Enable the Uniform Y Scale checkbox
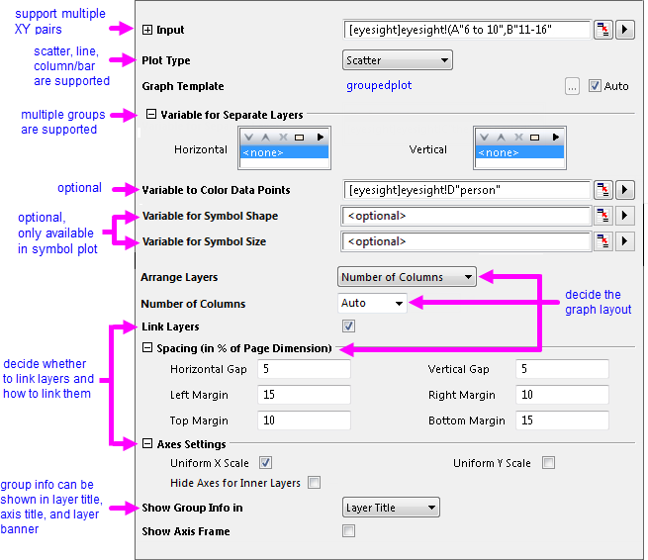Image resolution: width=648 pixels, height=560 pixels. (548, 462)
